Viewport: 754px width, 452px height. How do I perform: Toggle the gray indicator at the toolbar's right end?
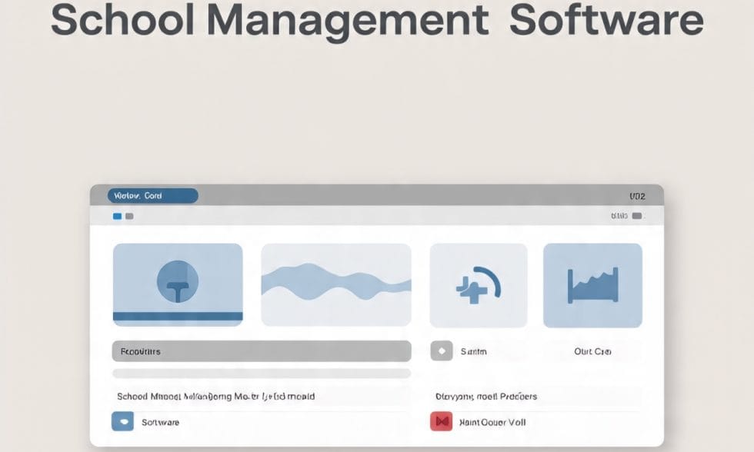click(636, 217)
